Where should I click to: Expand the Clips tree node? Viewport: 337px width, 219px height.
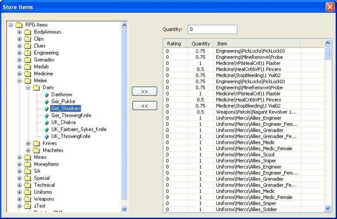click(19, 39)
